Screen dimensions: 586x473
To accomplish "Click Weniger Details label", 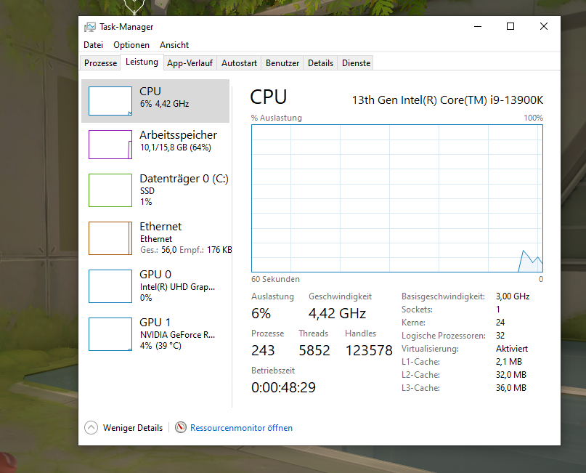I will pyautogui.click(x=133, y=428).
